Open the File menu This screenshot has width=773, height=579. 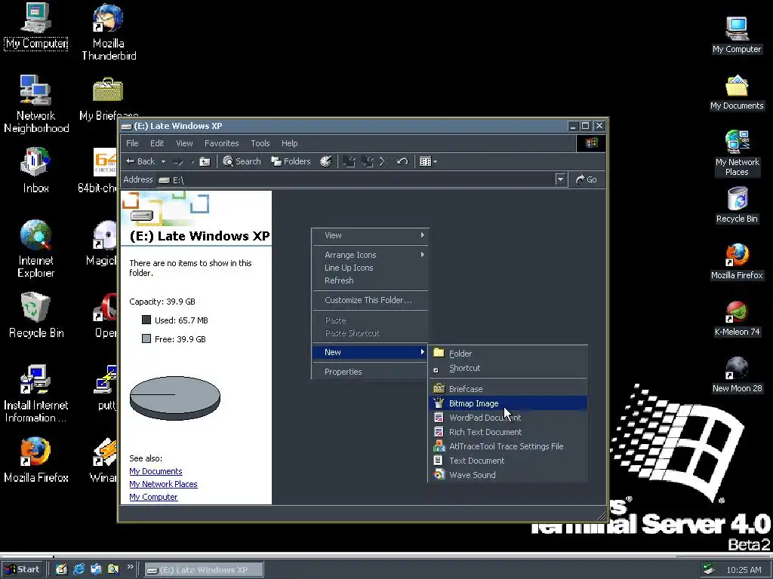[x=132, y=143]
